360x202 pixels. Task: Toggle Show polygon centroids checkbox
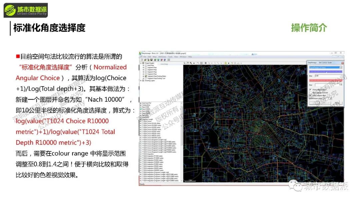point(310,93)
